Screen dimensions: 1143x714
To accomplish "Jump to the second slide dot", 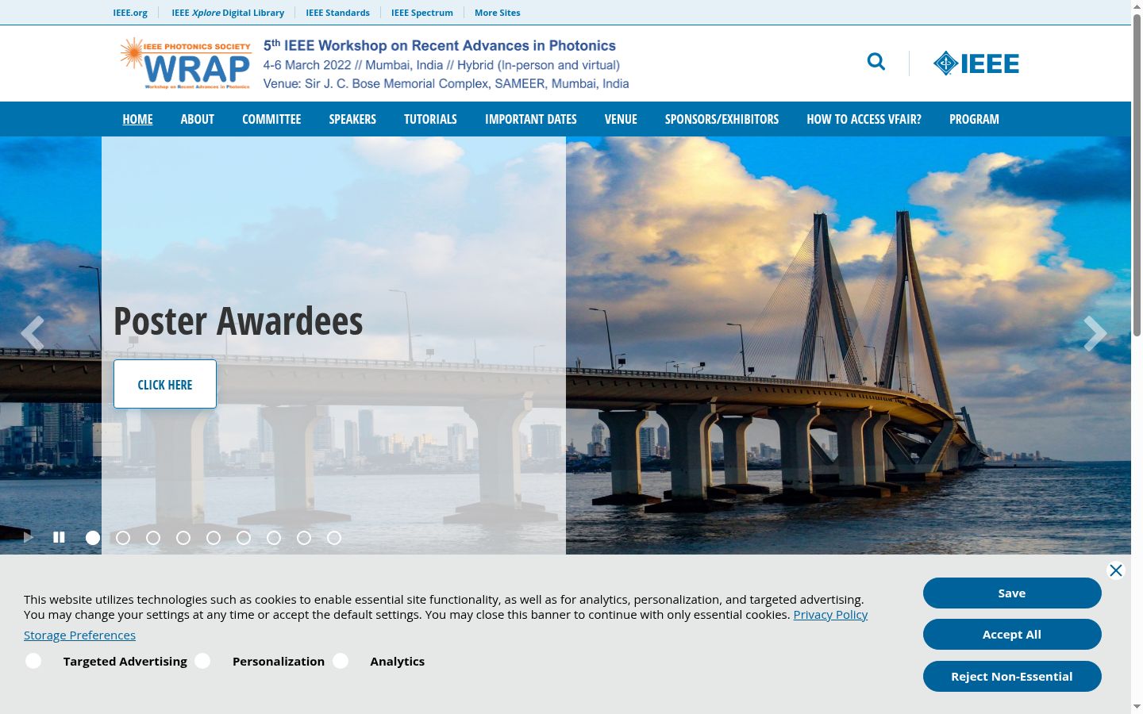I will click(x=123, y=538).
